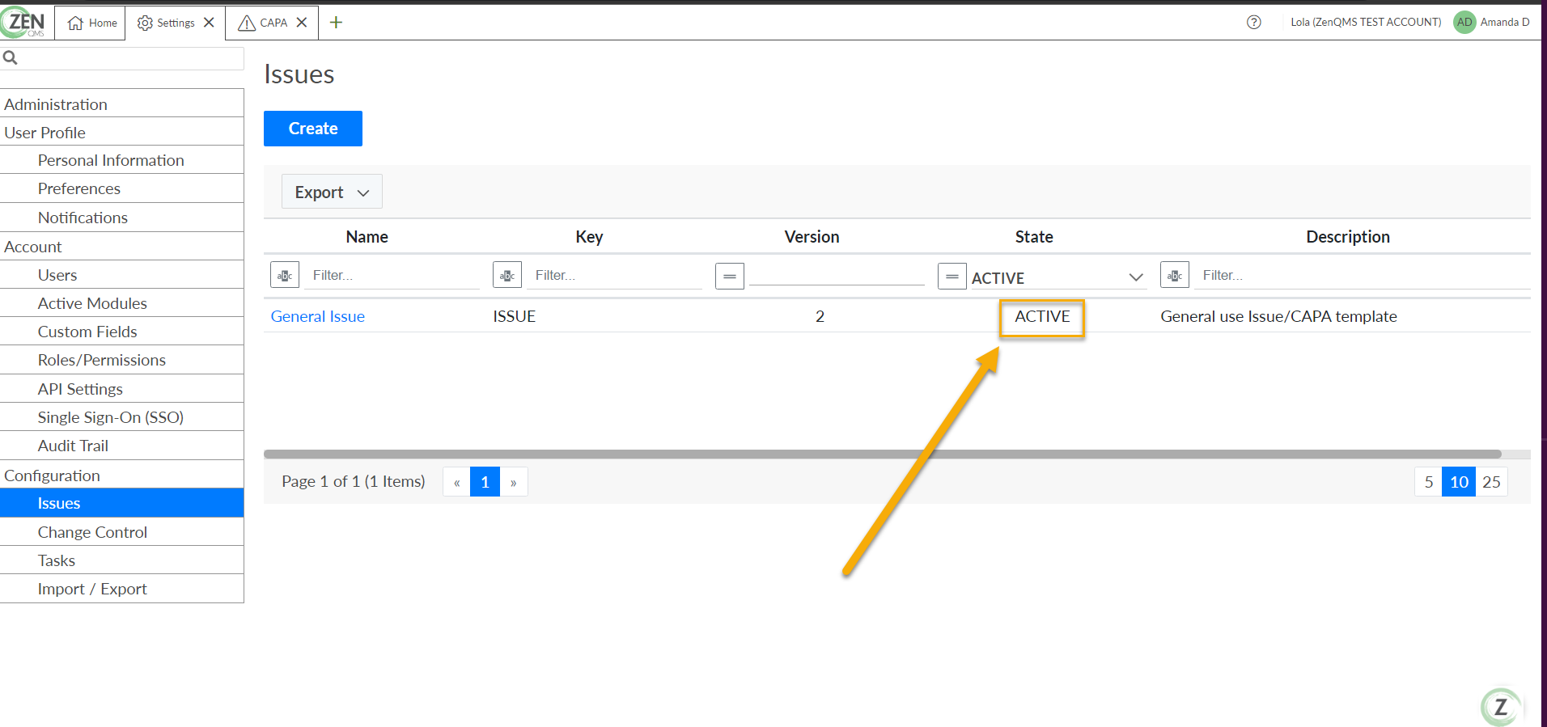
Task: Open Preferences settings
Action: (x=121, y=188)
